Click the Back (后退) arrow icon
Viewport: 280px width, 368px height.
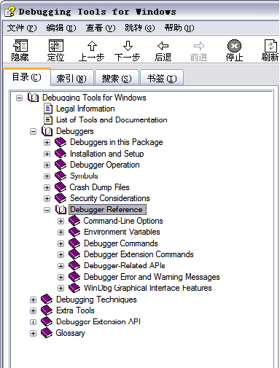tap(163, 46)
